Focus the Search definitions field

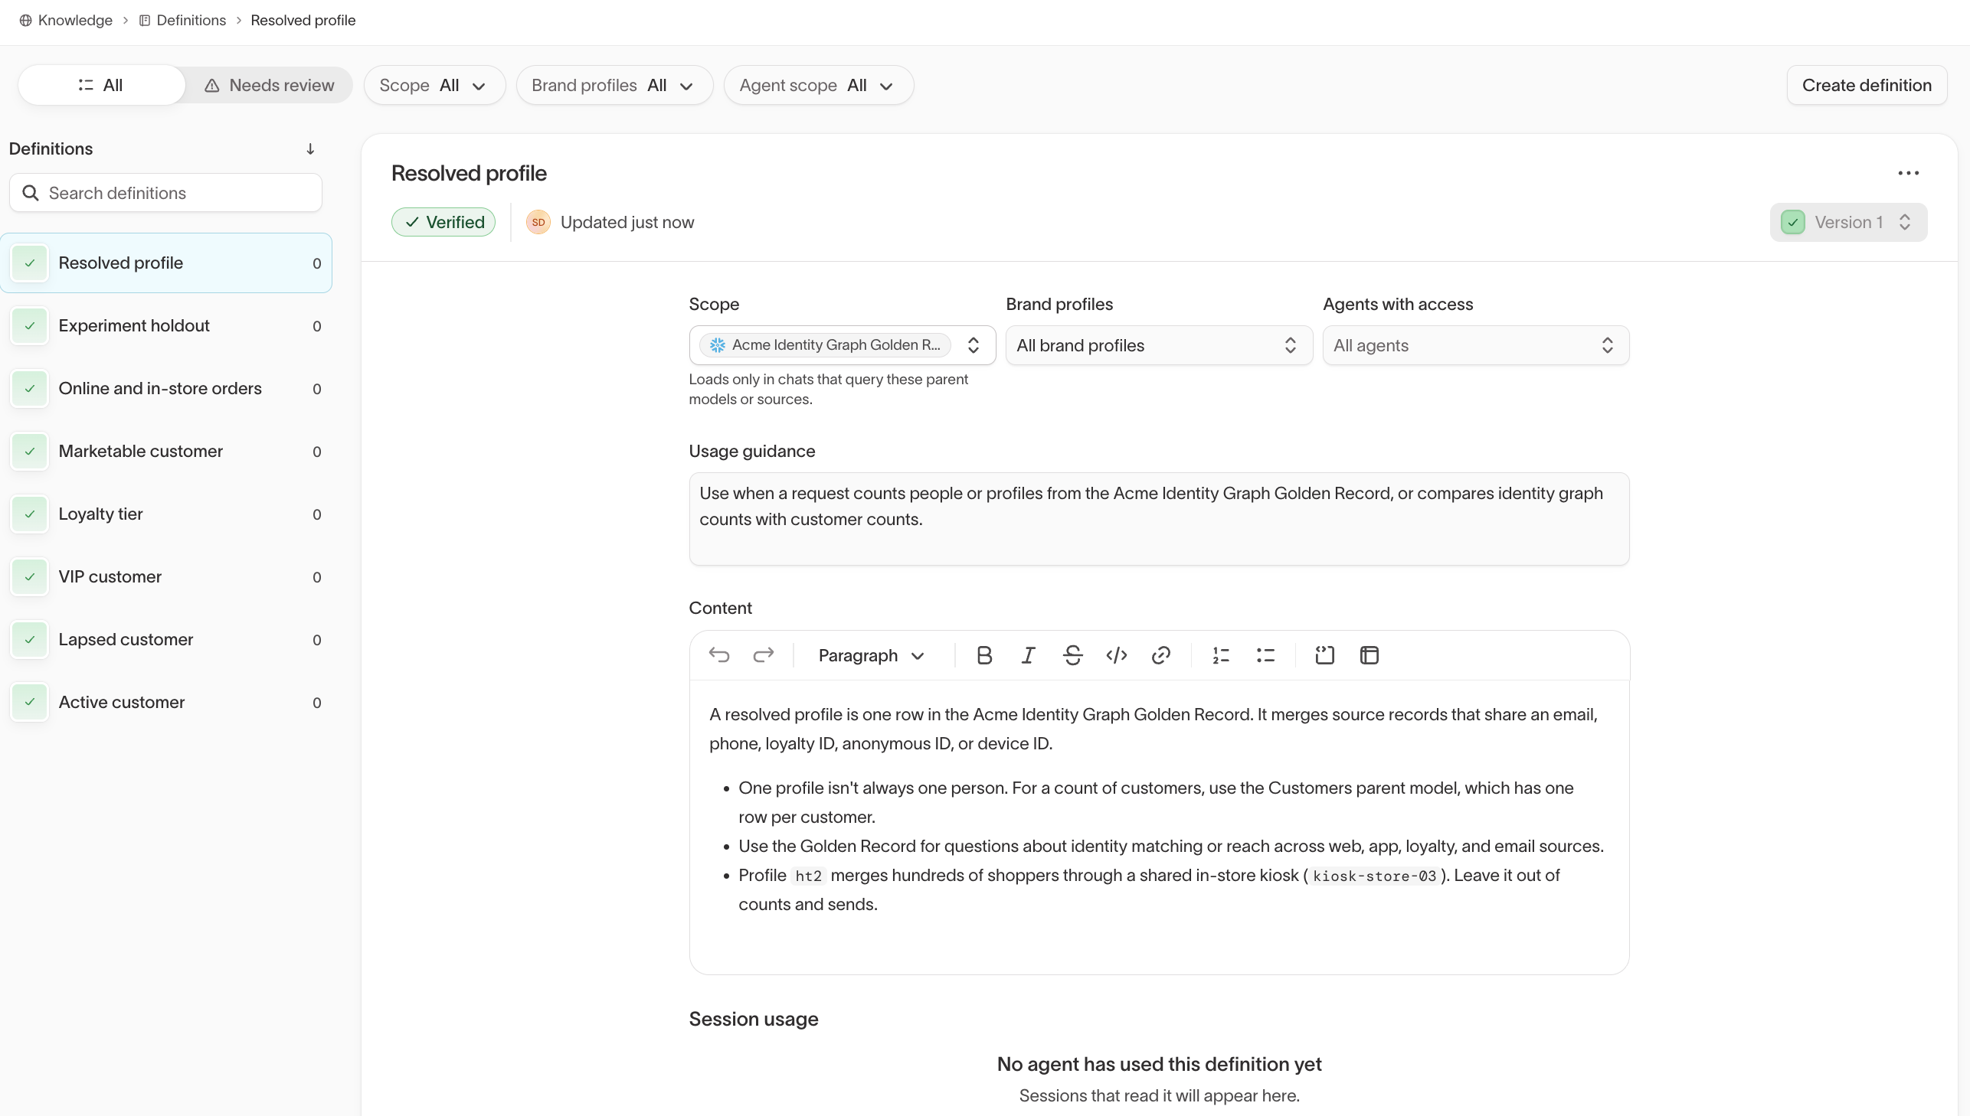(165, 193)
